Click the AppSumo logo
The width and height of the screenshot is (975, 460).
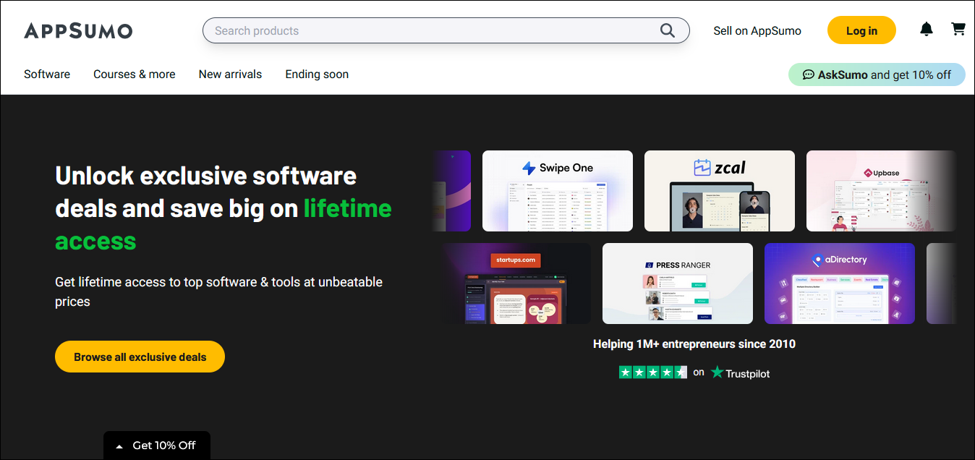tap(78, 30)
